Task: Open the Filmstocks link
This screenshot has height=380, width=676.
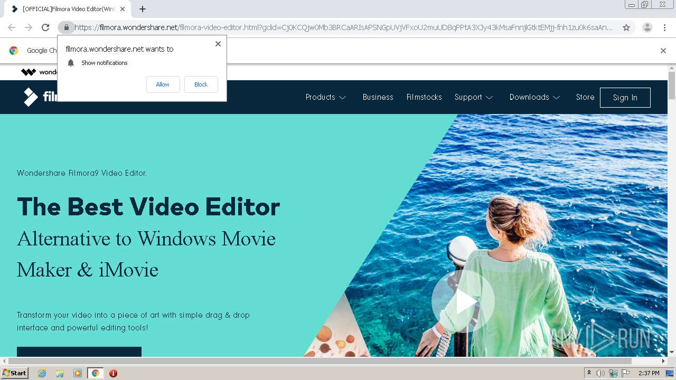Action: (x=424, y=97)
